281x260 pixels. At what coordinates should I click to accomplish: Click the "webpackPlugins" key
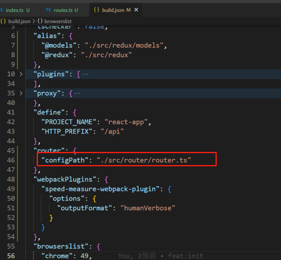click(65, 179)
